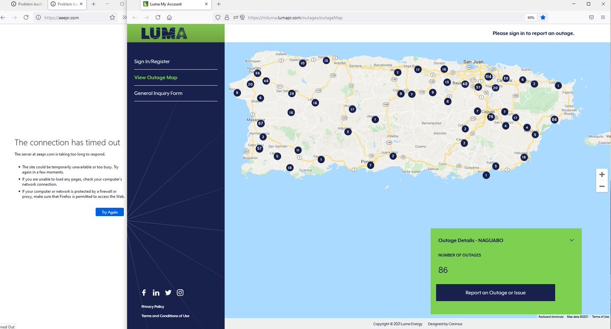Zoom in on outage map with plus control
This screenshot has height=329, width=611.
pos(602,174)
